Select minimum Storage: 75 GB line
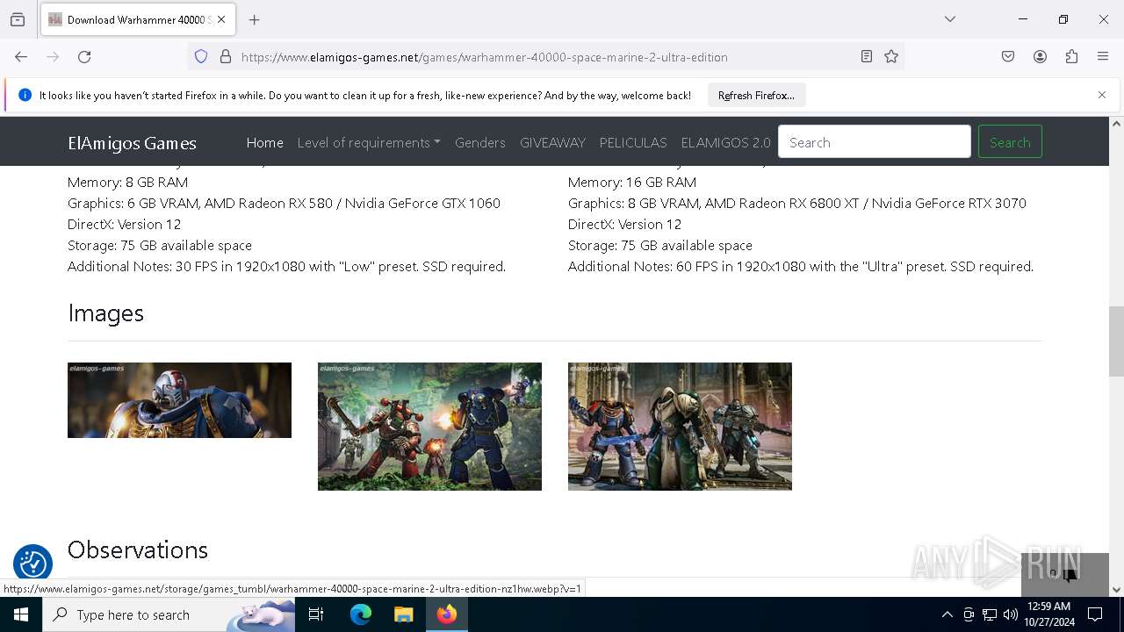Screen dimensions: 1124x632 (x=160, y=246)
